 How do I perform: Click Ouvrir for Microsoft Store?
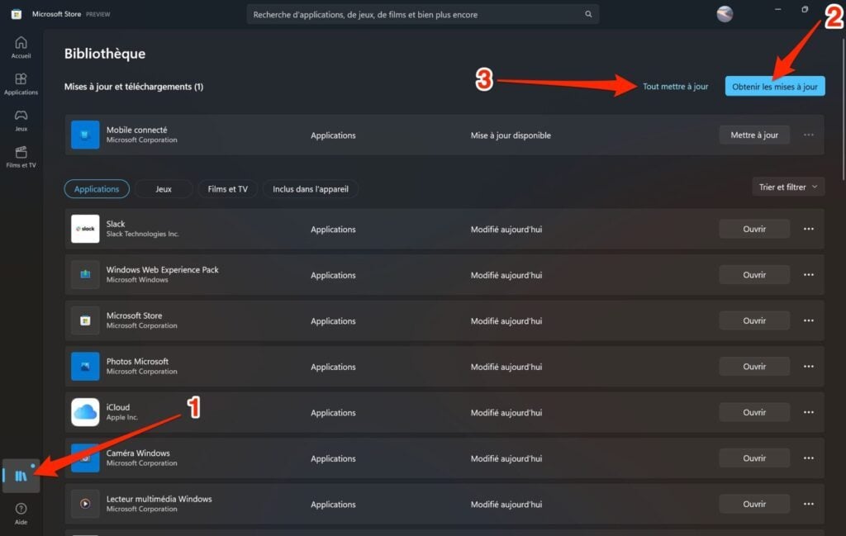tap(754, 320)
